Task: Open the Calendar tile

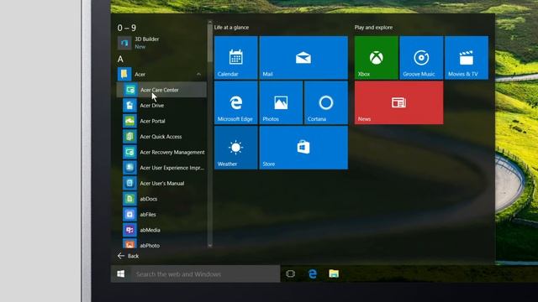Action: tap(235, 58)
